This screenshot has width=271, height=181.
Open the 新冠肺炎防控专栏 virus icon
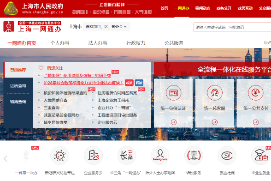(x=59, y=155)
